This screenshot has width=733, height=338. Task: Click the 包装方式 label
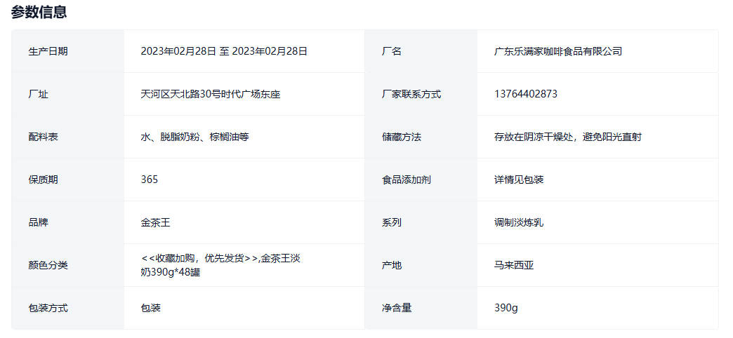[x=48, y=308]
